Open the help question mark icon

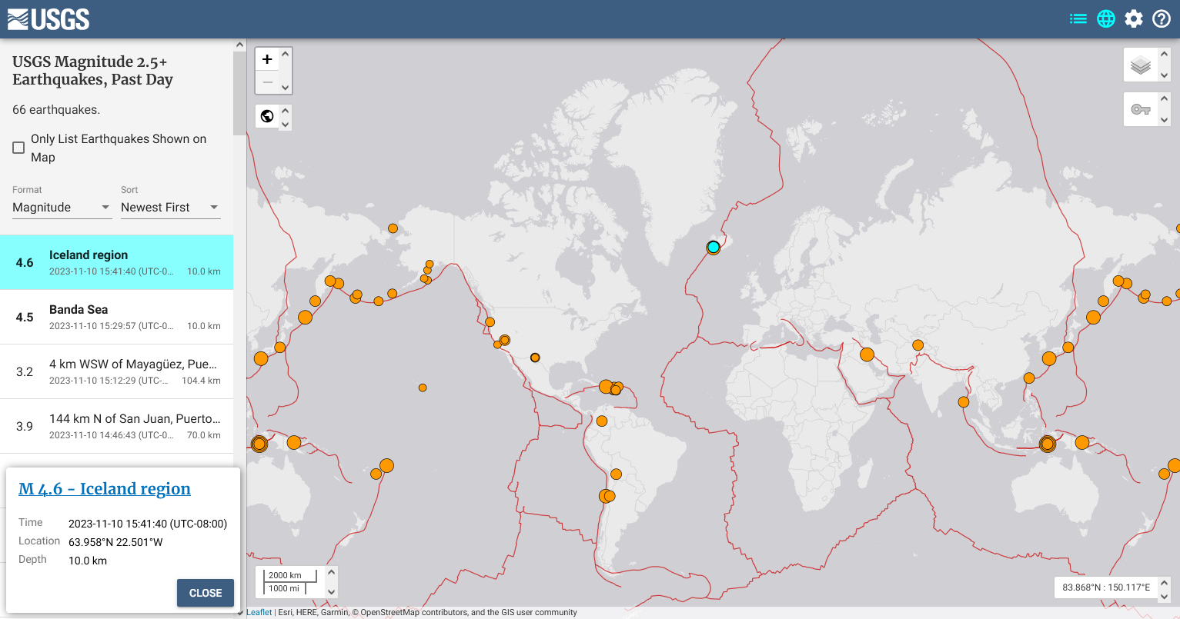(1162, 18)
